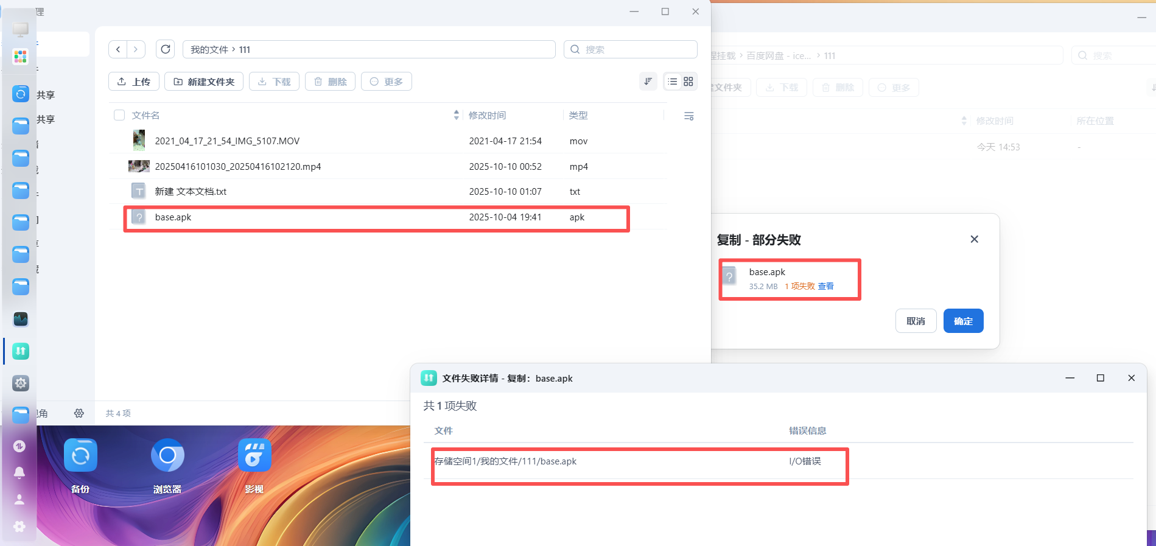
Task: Click the monitor icon atop the dock
Action: point(21,29)
